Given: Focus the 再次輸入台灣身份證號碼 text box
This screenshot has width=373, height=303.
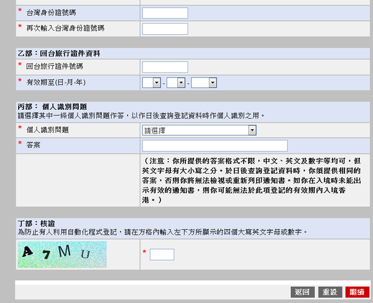Looking at the screenshot, I should 165,29.
